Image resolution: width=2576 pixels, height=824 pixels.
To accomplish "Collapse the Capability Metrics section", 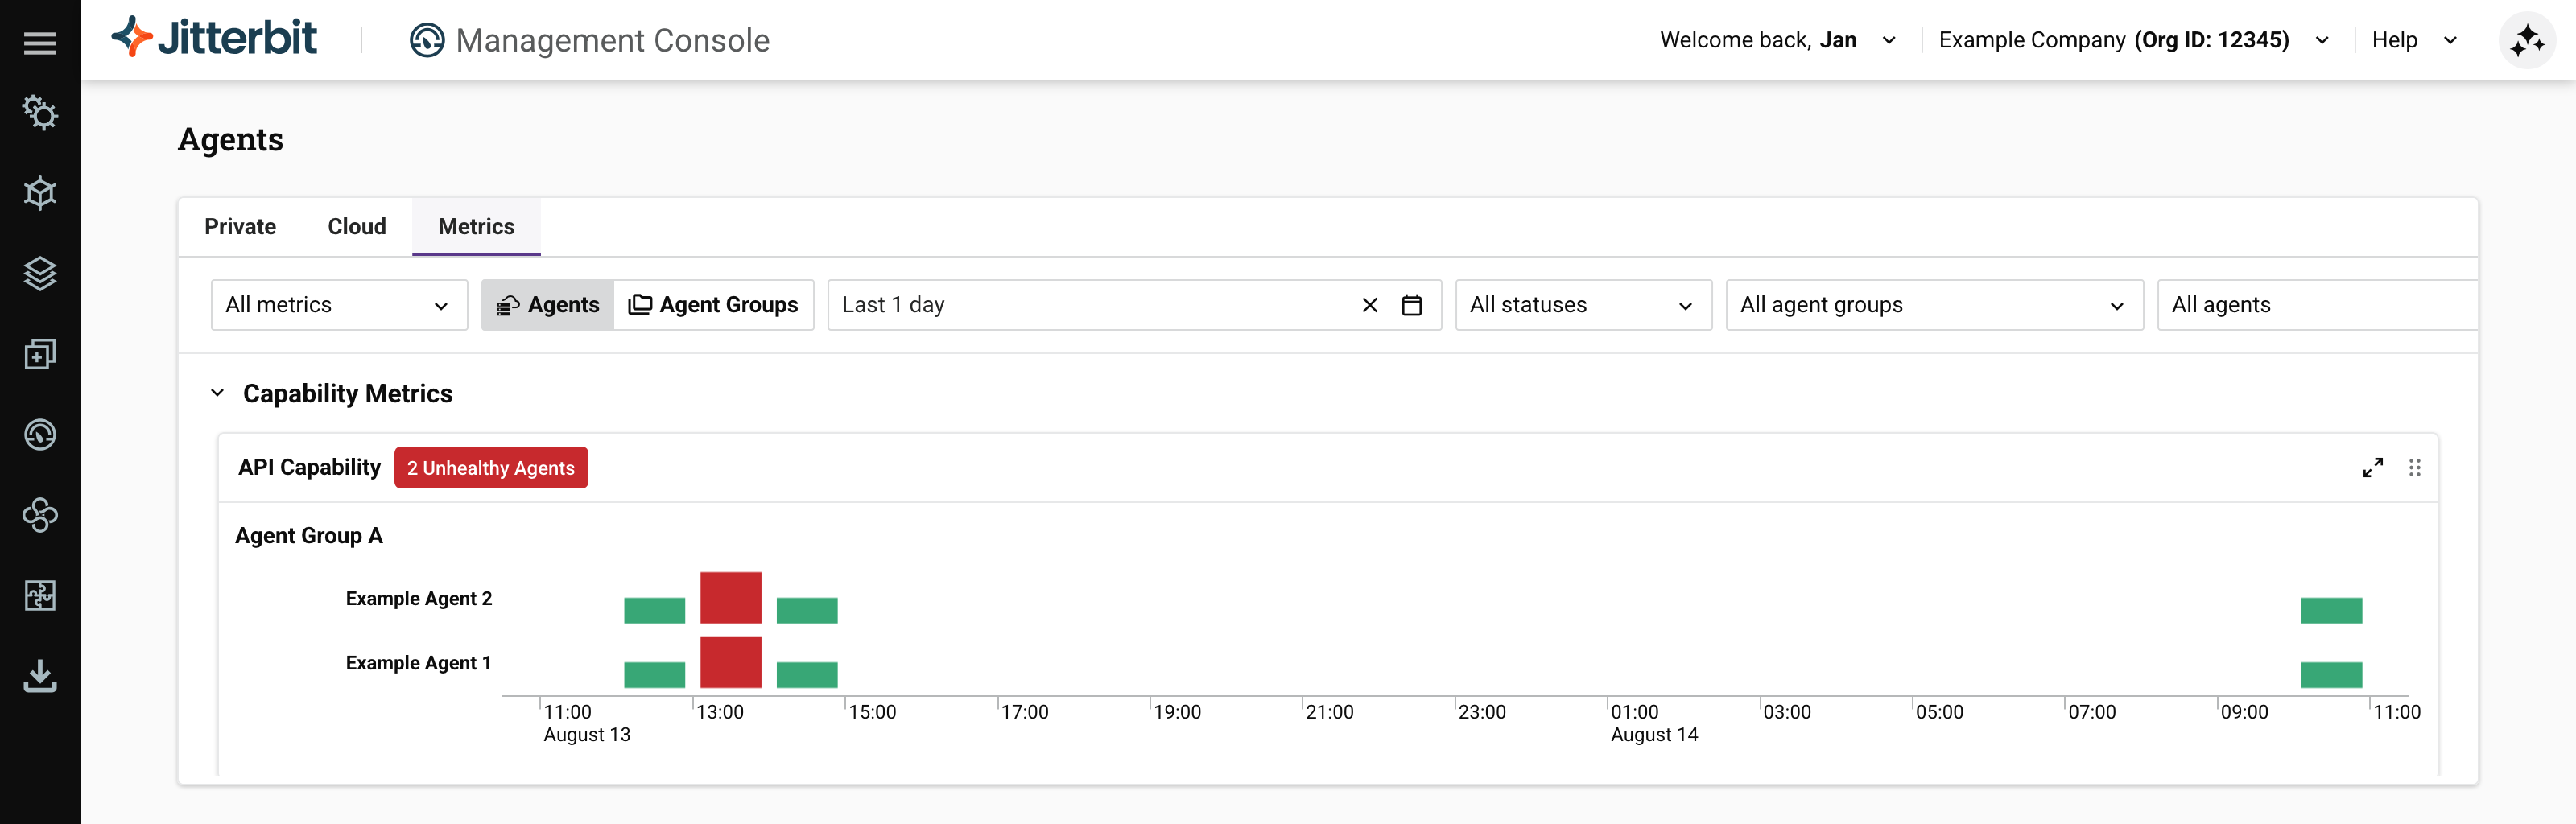I will point(217,393).
